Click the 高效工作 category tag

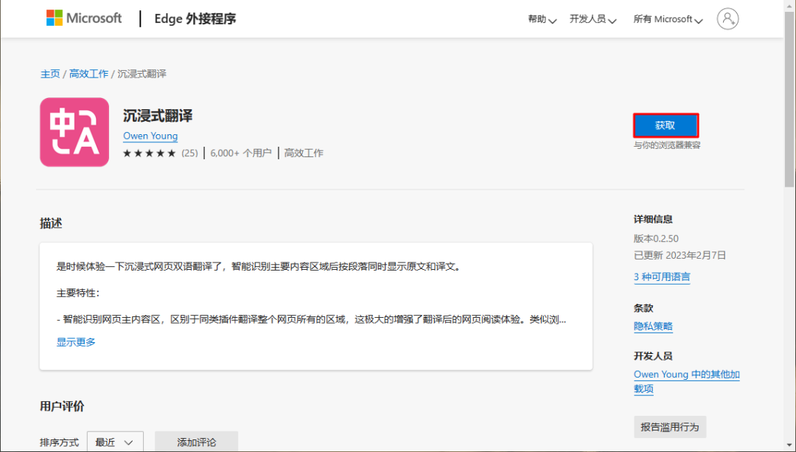304,153
